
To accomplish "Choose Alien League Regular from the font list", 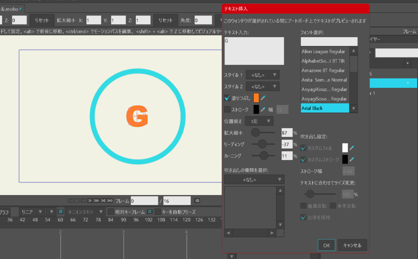I will pyautogui.click(x=323, y=51).
